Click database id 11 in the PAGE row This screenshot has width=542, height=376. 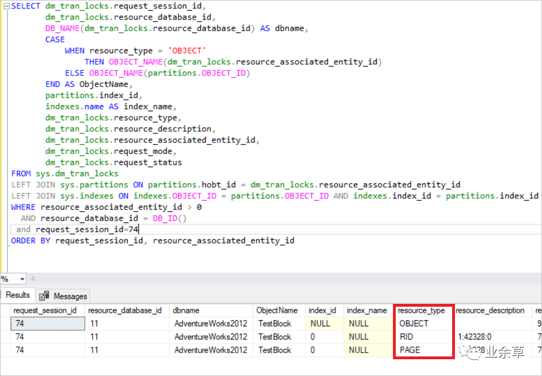(x=128, y=350)
